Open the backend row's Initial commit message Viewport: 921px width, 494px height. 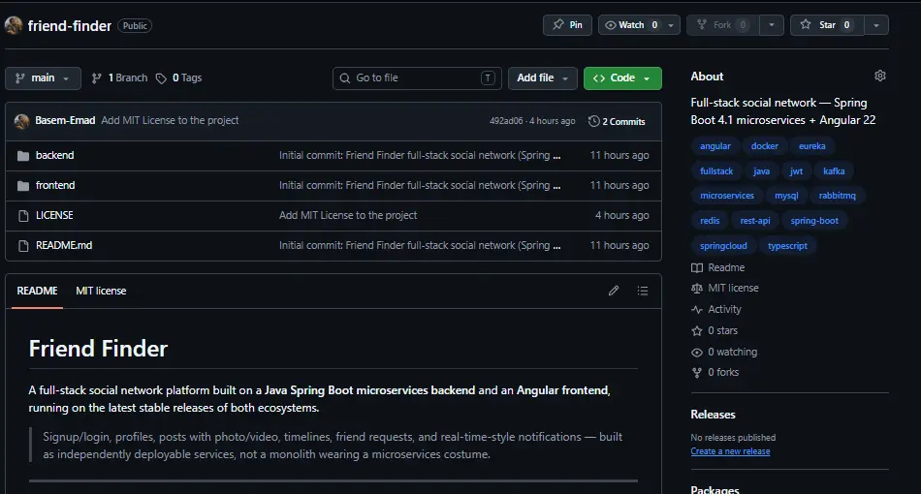click(420, 156)
